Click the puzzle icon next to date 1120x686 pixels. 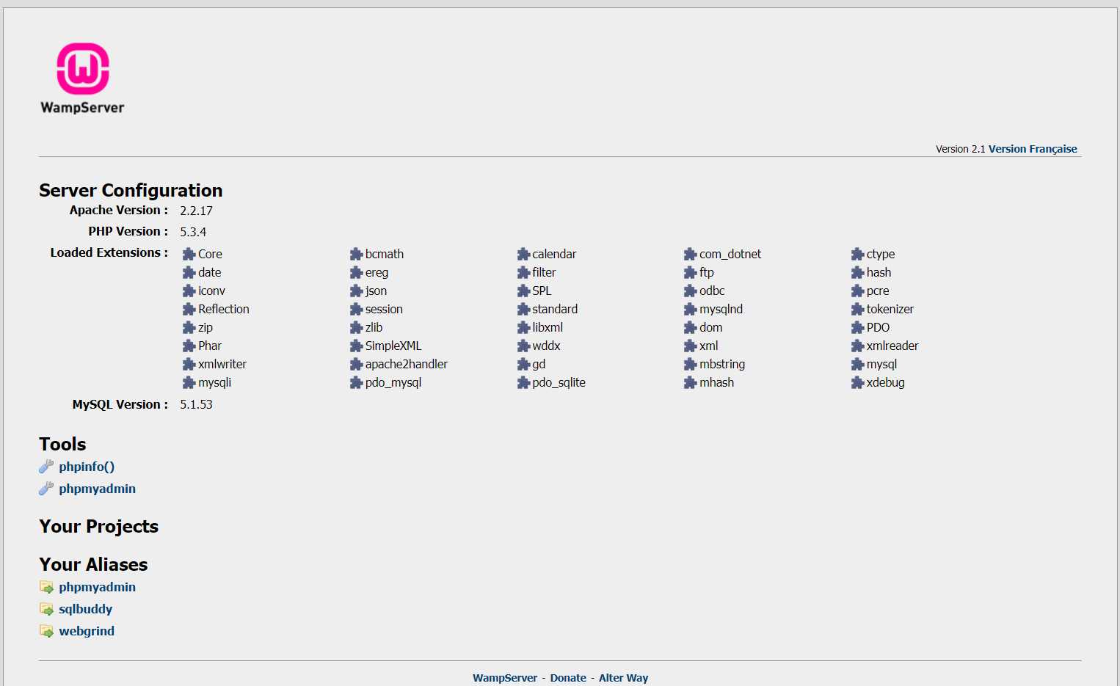(x=189, y=272)
